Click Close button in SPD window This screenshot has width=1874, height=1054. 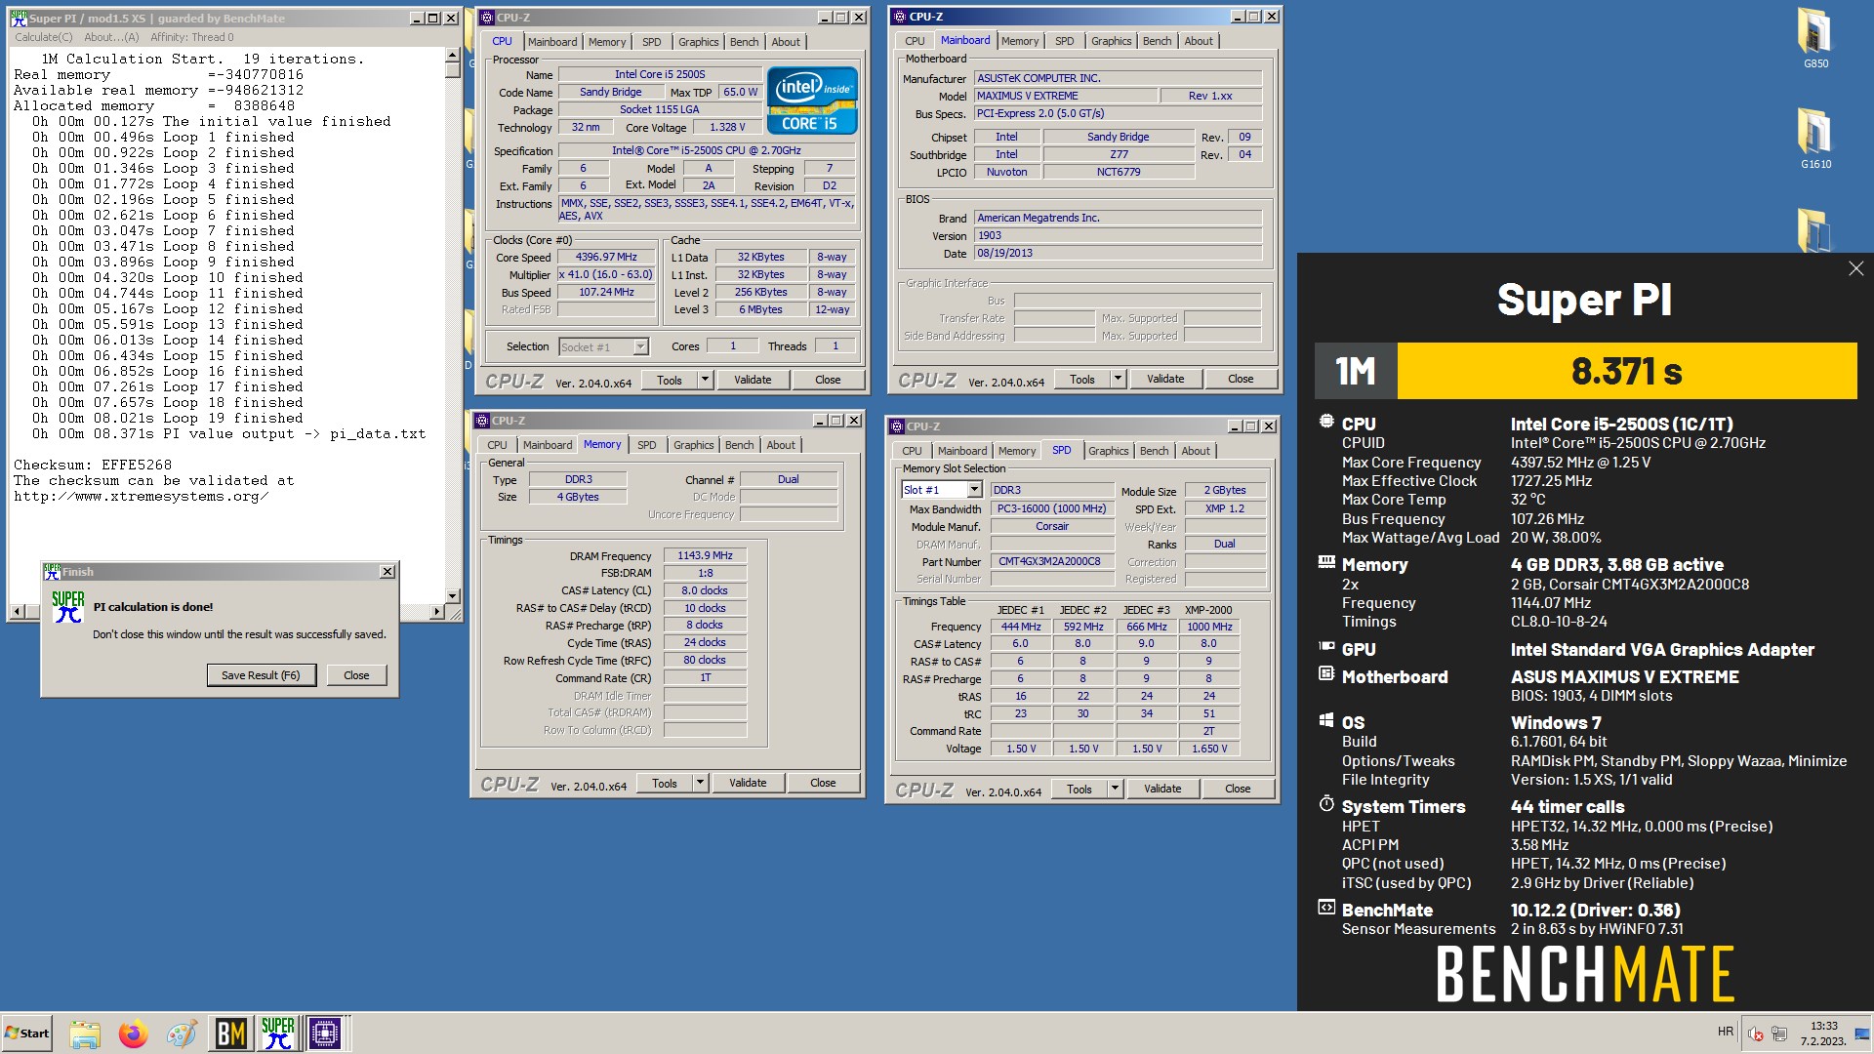(x=1238, y=789)
